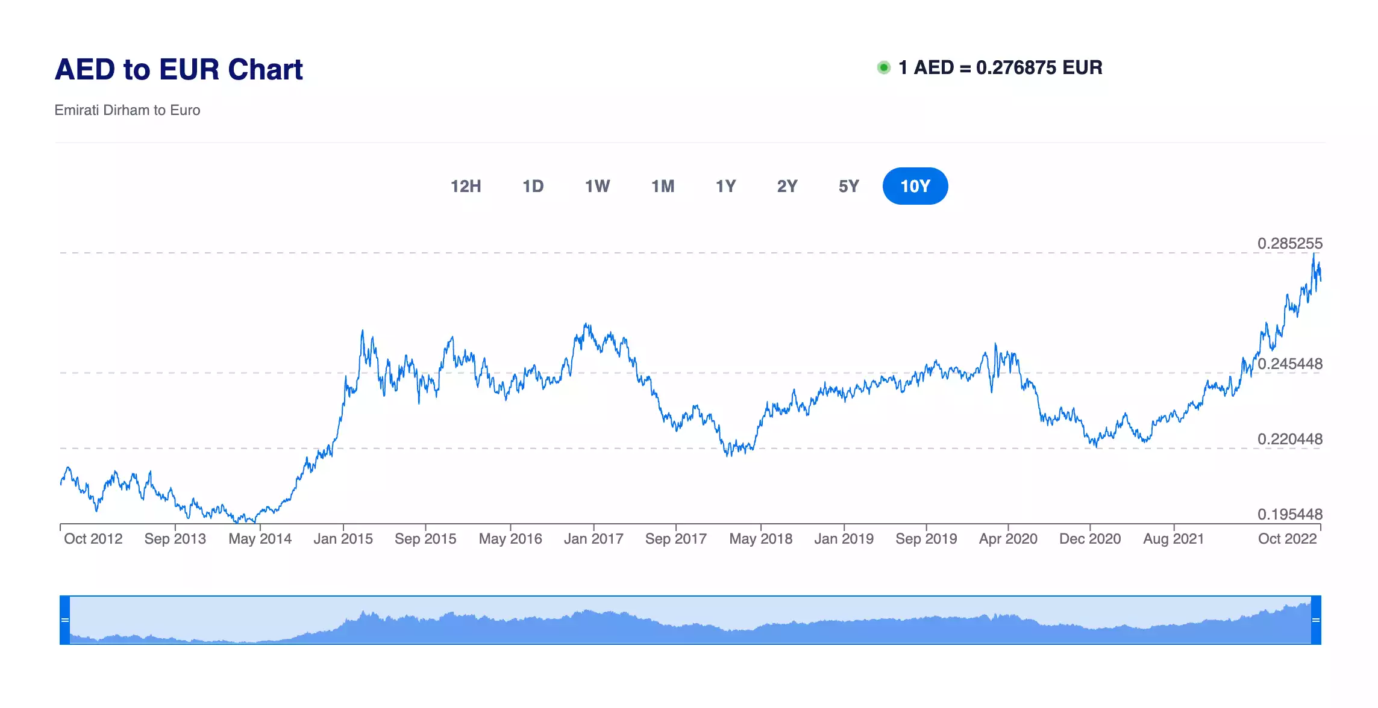The image size is (1378, 708).
Task: Select the 12H time range
Action: [x=467, y=187]
